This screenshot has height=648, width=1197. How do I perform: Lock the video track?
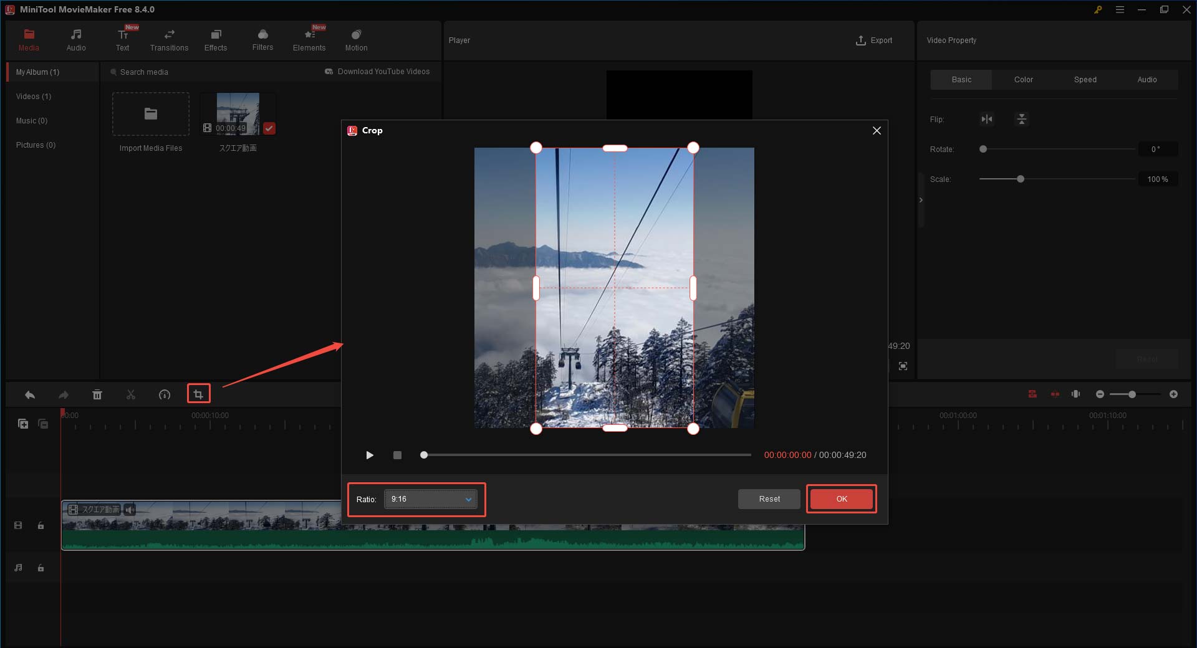click(41, 525)
